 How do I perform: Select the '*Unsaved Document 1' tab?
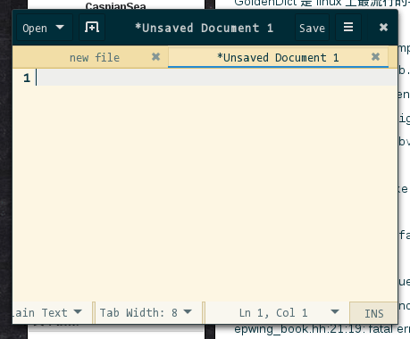[x=278, y=57]
